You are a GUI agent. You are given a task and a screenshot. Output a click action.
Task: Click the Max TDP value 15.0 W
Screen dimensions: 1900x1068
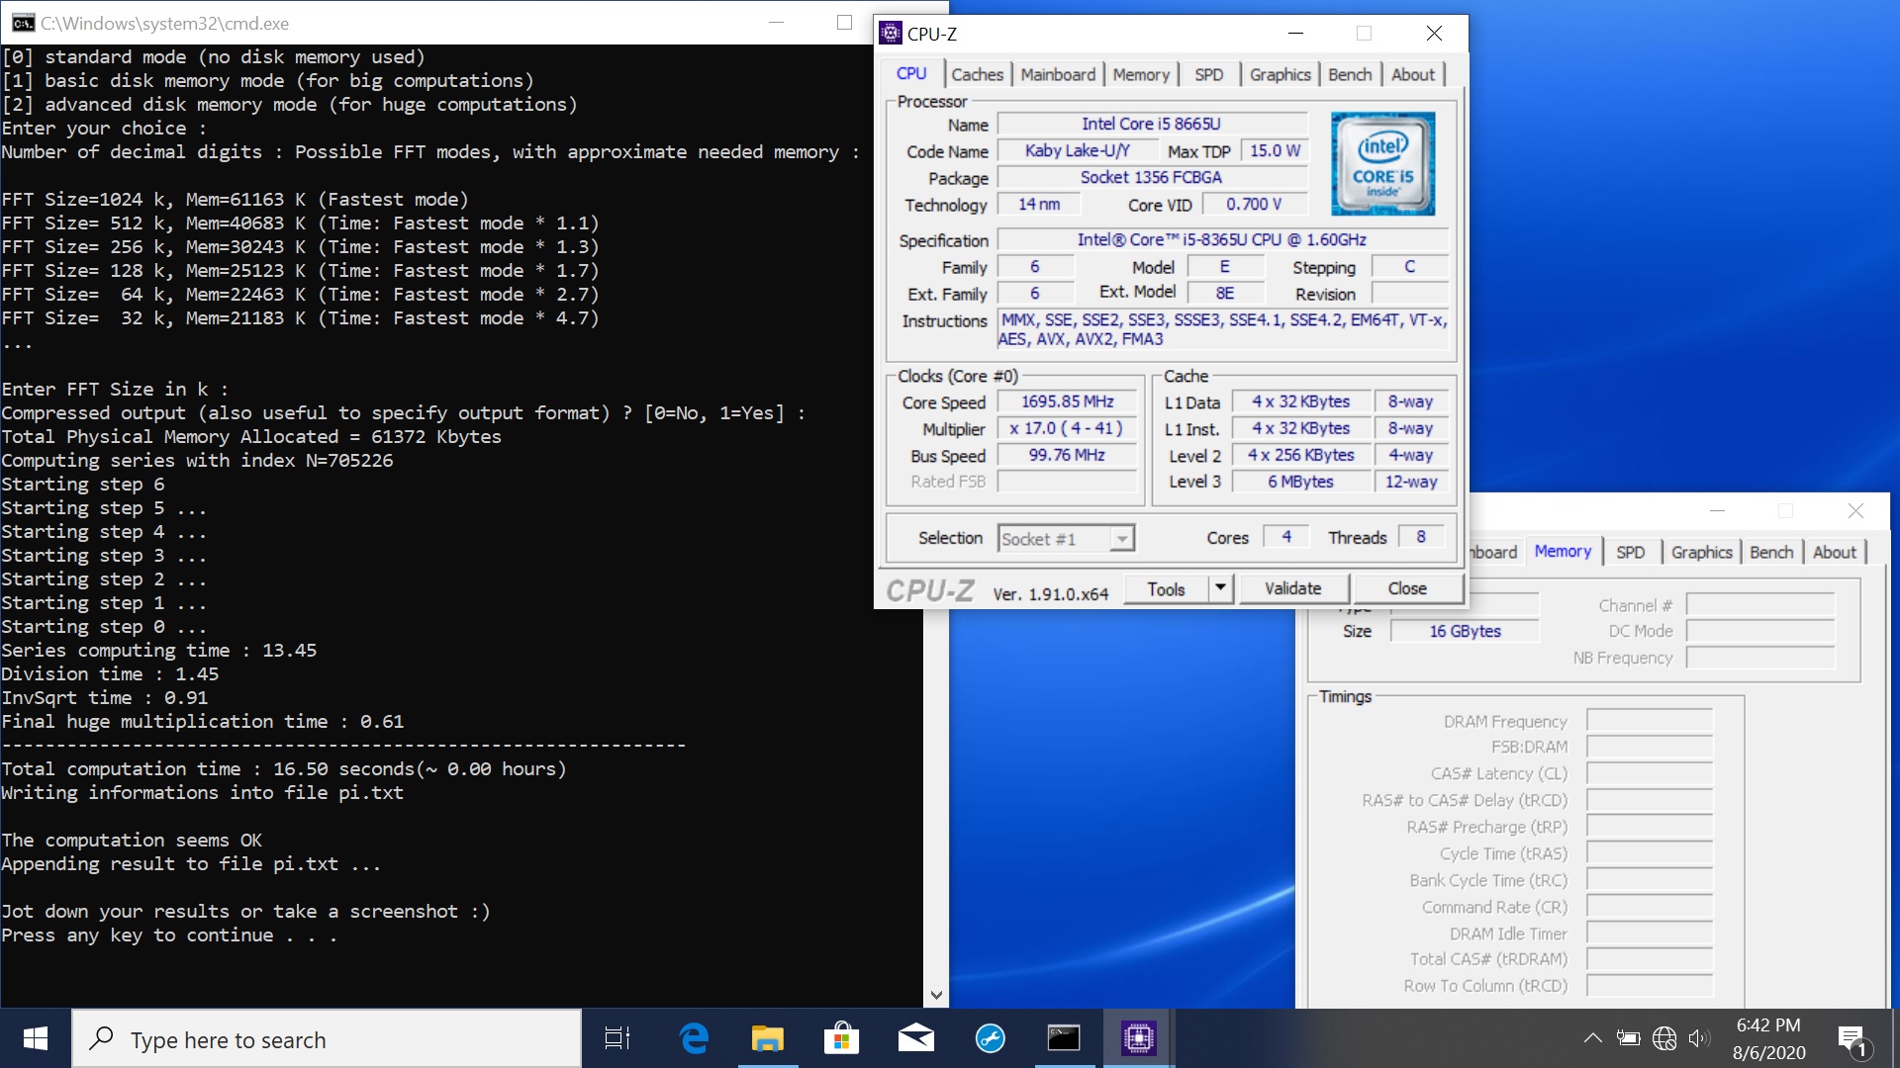tap(1275, 151)
